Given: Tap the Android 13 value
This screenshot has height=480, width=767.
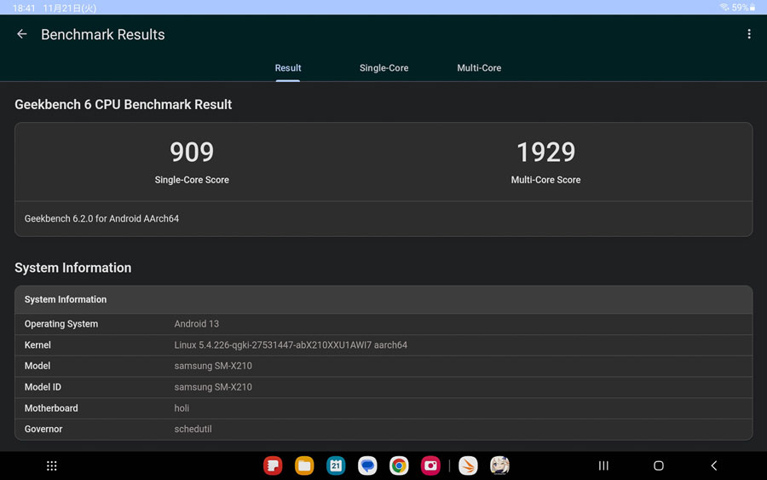Looking at the screenshot, I should pyautogui.click(x=197, y=324).
